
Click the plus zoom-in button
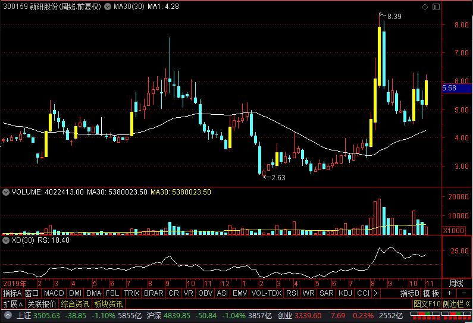[449, 293]
